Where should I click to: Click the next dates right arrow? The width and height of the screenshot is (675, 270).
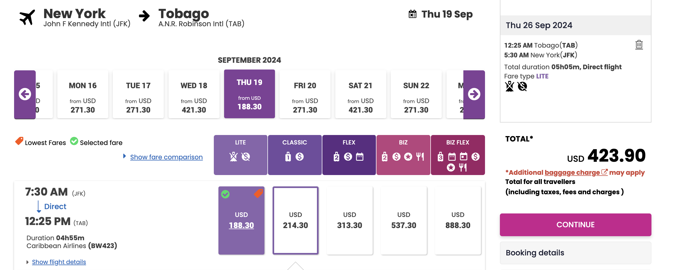click(x=474, y=94)
